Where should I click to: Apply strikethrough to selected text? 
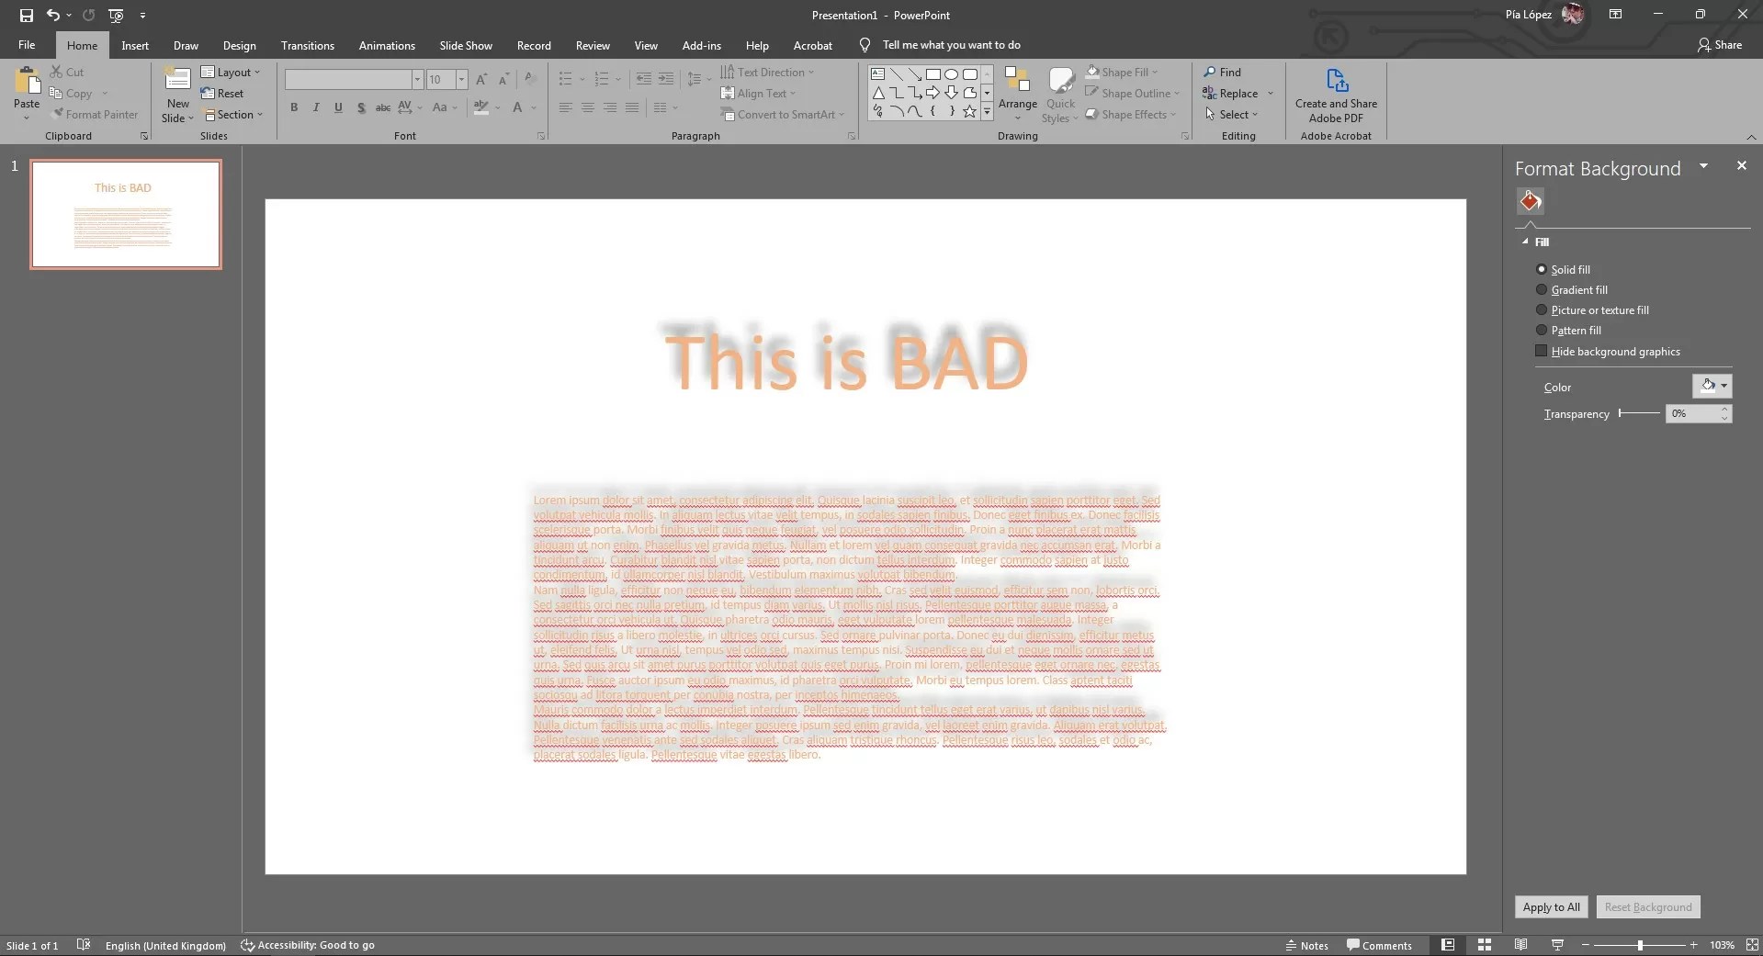coord(382,107)
